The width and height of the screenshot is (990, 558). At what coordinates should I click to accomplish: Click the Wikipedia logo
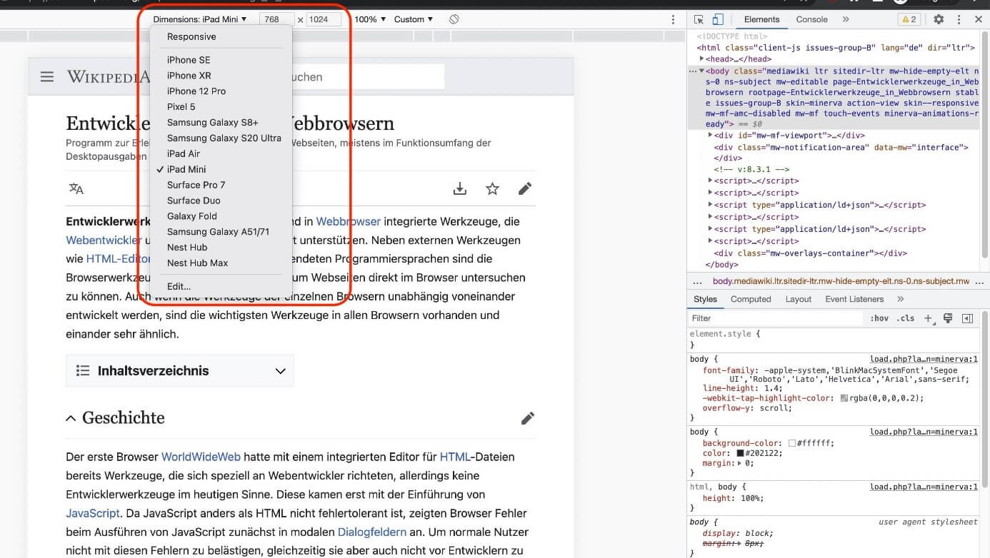point(109,76)
